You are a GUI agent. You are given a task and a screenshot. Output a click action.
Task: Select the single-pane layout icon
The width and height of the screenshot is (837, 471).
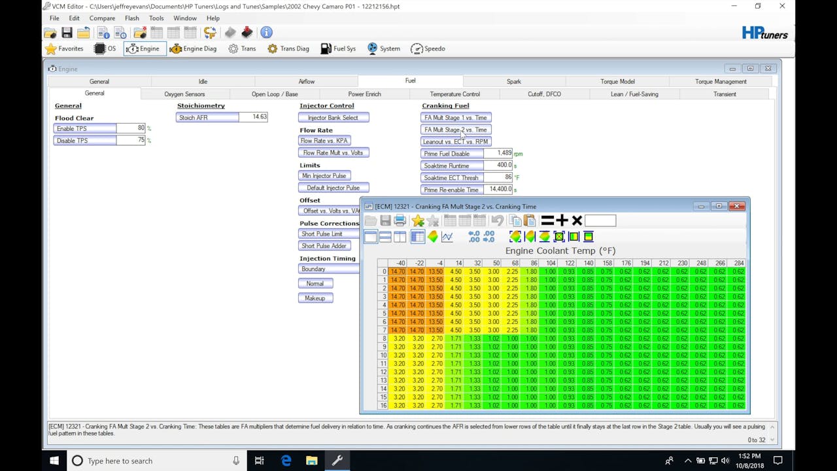tap(371, 237)
